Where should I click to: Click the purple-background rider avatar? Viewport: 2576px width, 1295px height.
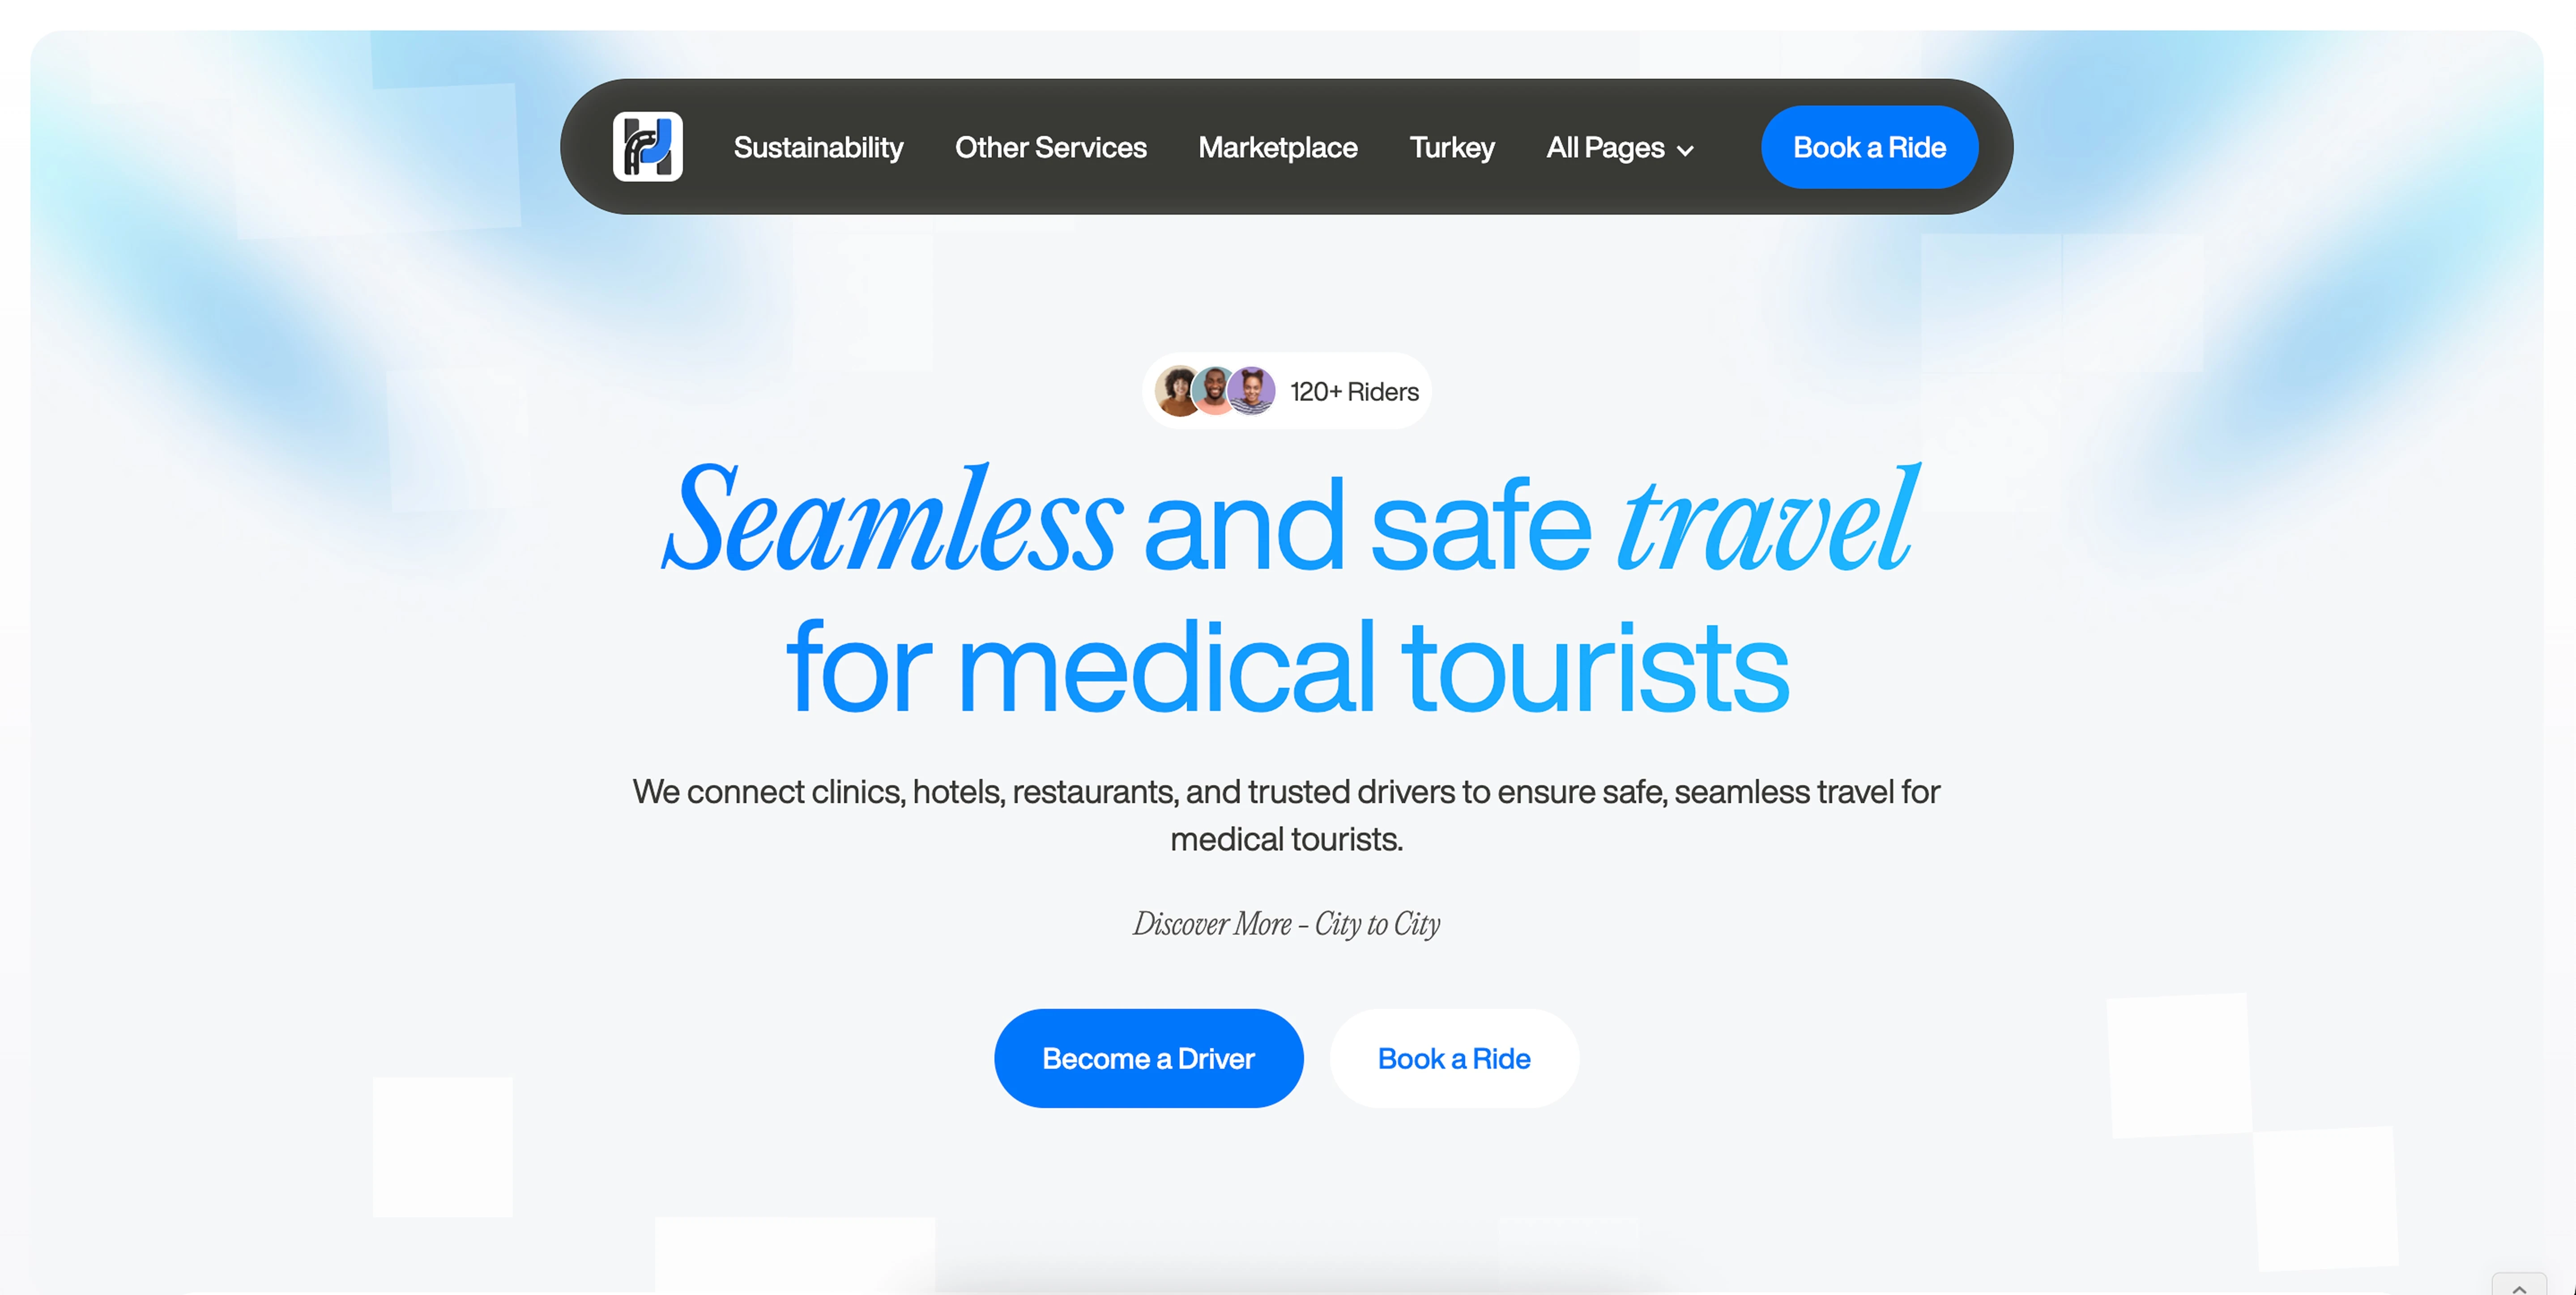(x=1251, y=391)
